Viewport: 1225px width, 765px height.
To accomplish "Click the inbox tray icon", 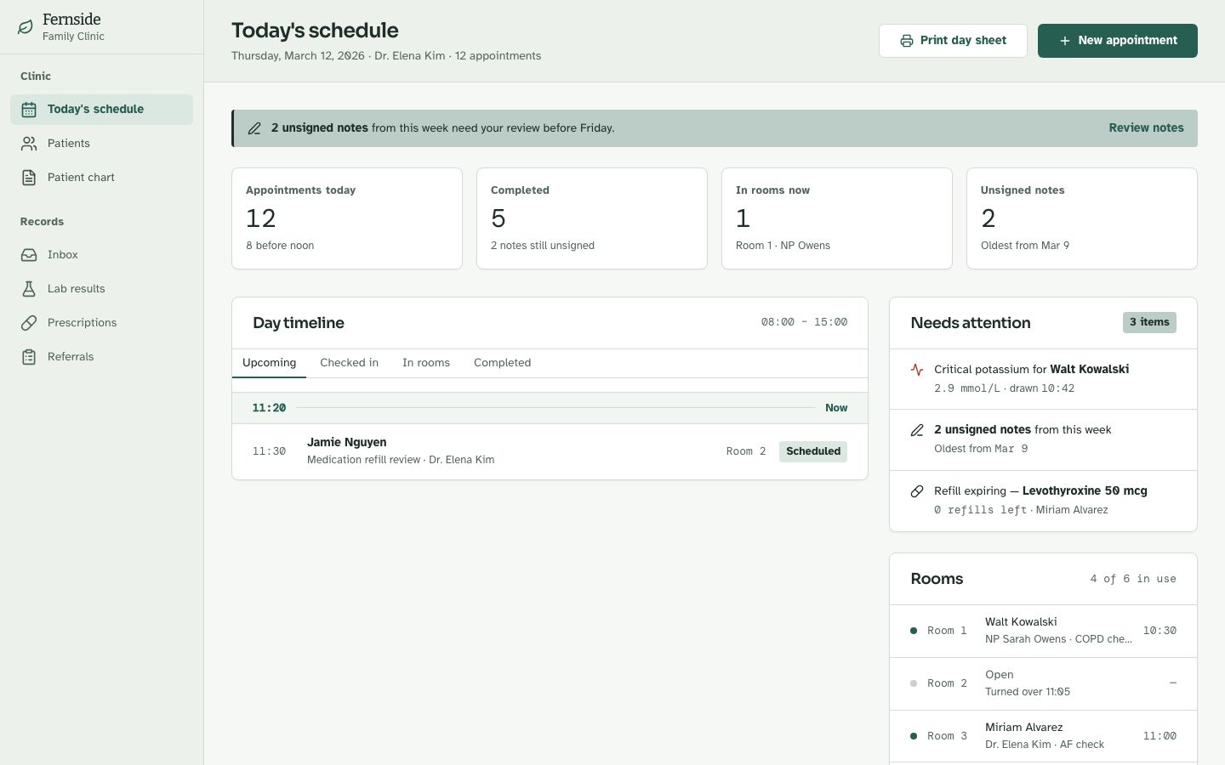I will (29, 255).
